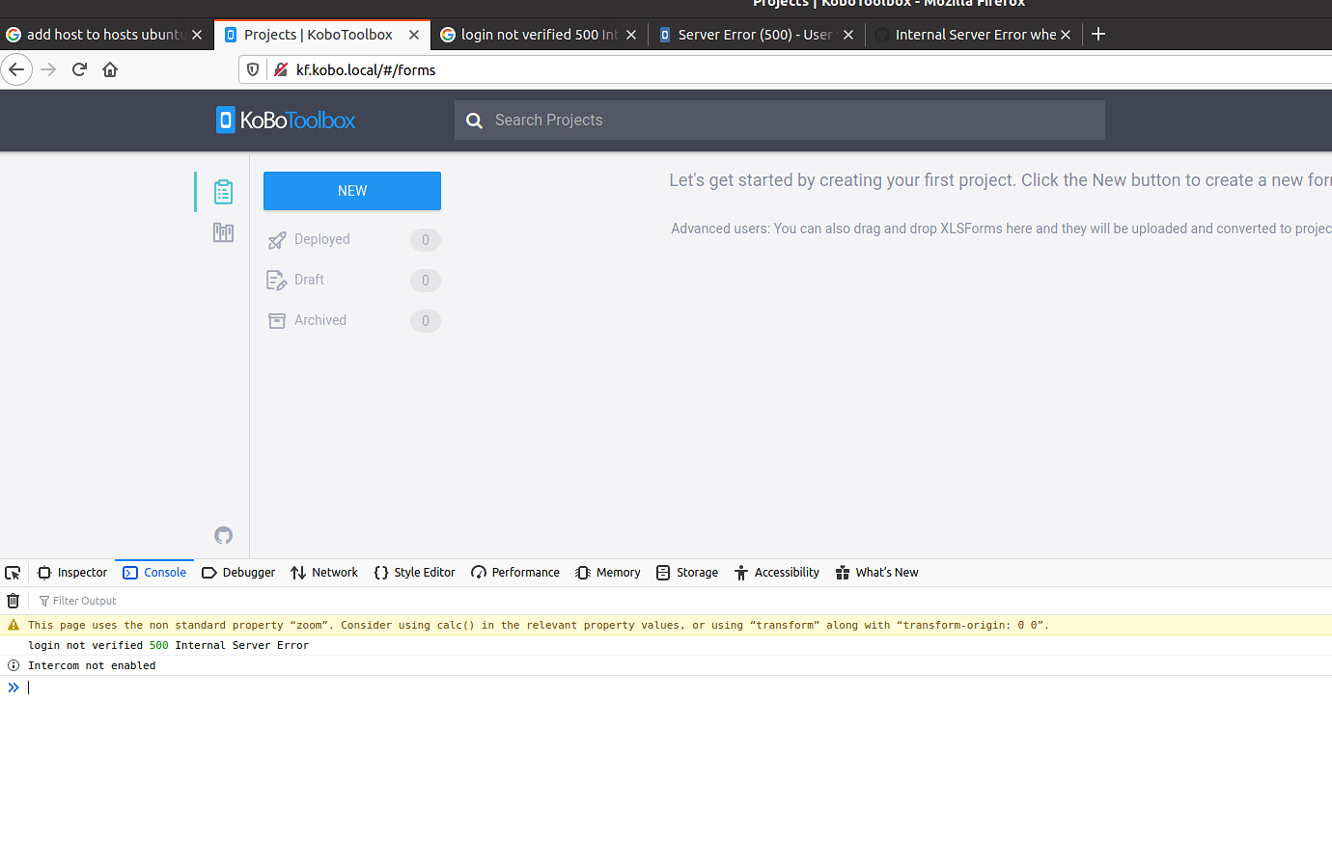The width and height of the screenshot is (1332, 862).
Task: Click the GitHub icon near sidebar bottom
Action: click(x=223, y=535)
